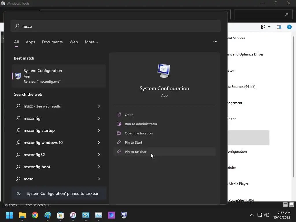Open Google Chrome from taskbar
Image resolution: width=296 pixels, height=222 pixels.
pos(35,215)
